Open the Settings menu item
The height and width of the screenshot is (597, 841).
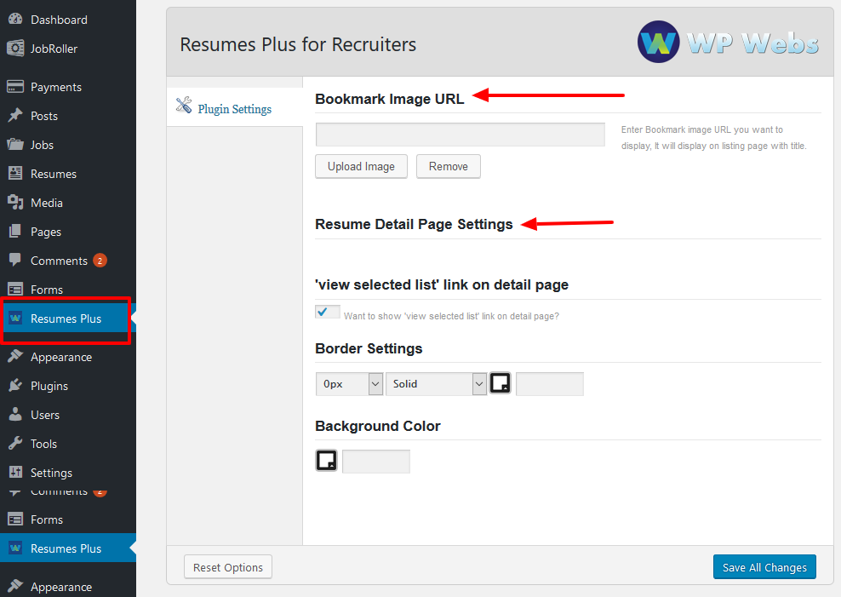point(68,473)
